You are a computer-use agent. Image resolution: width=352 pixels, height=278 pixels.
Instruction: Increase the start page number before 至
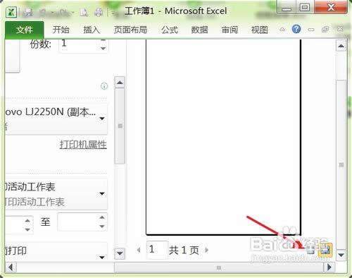tap(27, 220)
